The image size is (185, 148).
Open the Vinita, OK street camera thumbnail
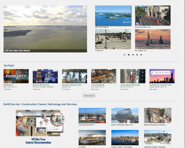113,39
